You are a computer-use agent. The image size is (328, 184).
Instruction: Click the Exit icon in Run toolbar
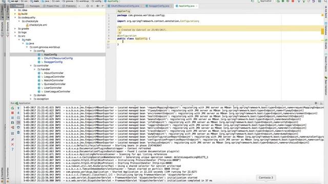click(x=12, y=127)
